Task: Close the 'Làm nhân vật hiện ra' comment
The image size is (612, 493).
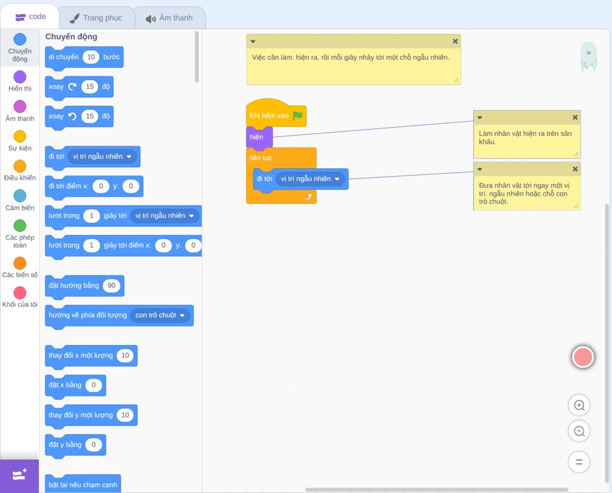Action: tap(575, 117)
